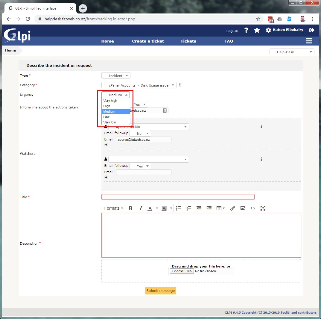
Task: Toggle fullscreen editor mode
Action: click(x=263, y=208)
